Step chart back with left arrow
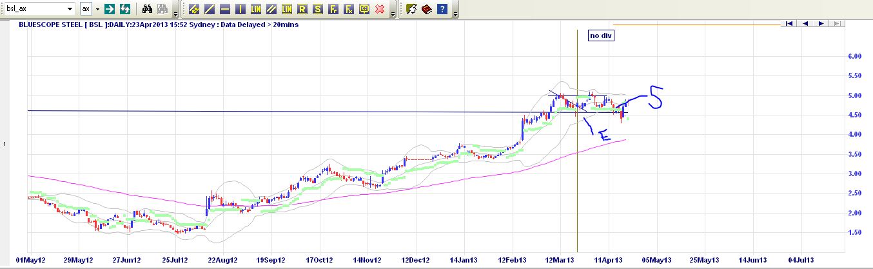This screenshot has height=269, width=873. click(805, 23)
